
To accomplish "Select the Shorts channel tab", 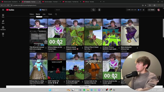I will tap(38, 14).
